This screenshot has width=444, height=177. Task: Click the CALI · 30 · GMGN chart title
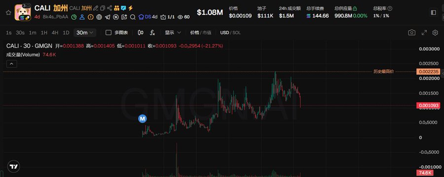pyautogui.click(x=30, y=46)
